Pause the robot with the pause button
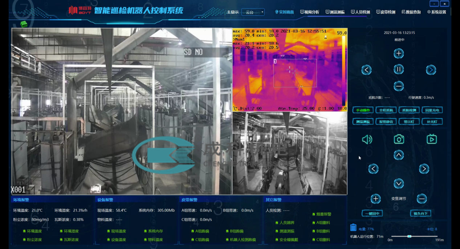Screen dimensions: 460x249 [399, 69]
